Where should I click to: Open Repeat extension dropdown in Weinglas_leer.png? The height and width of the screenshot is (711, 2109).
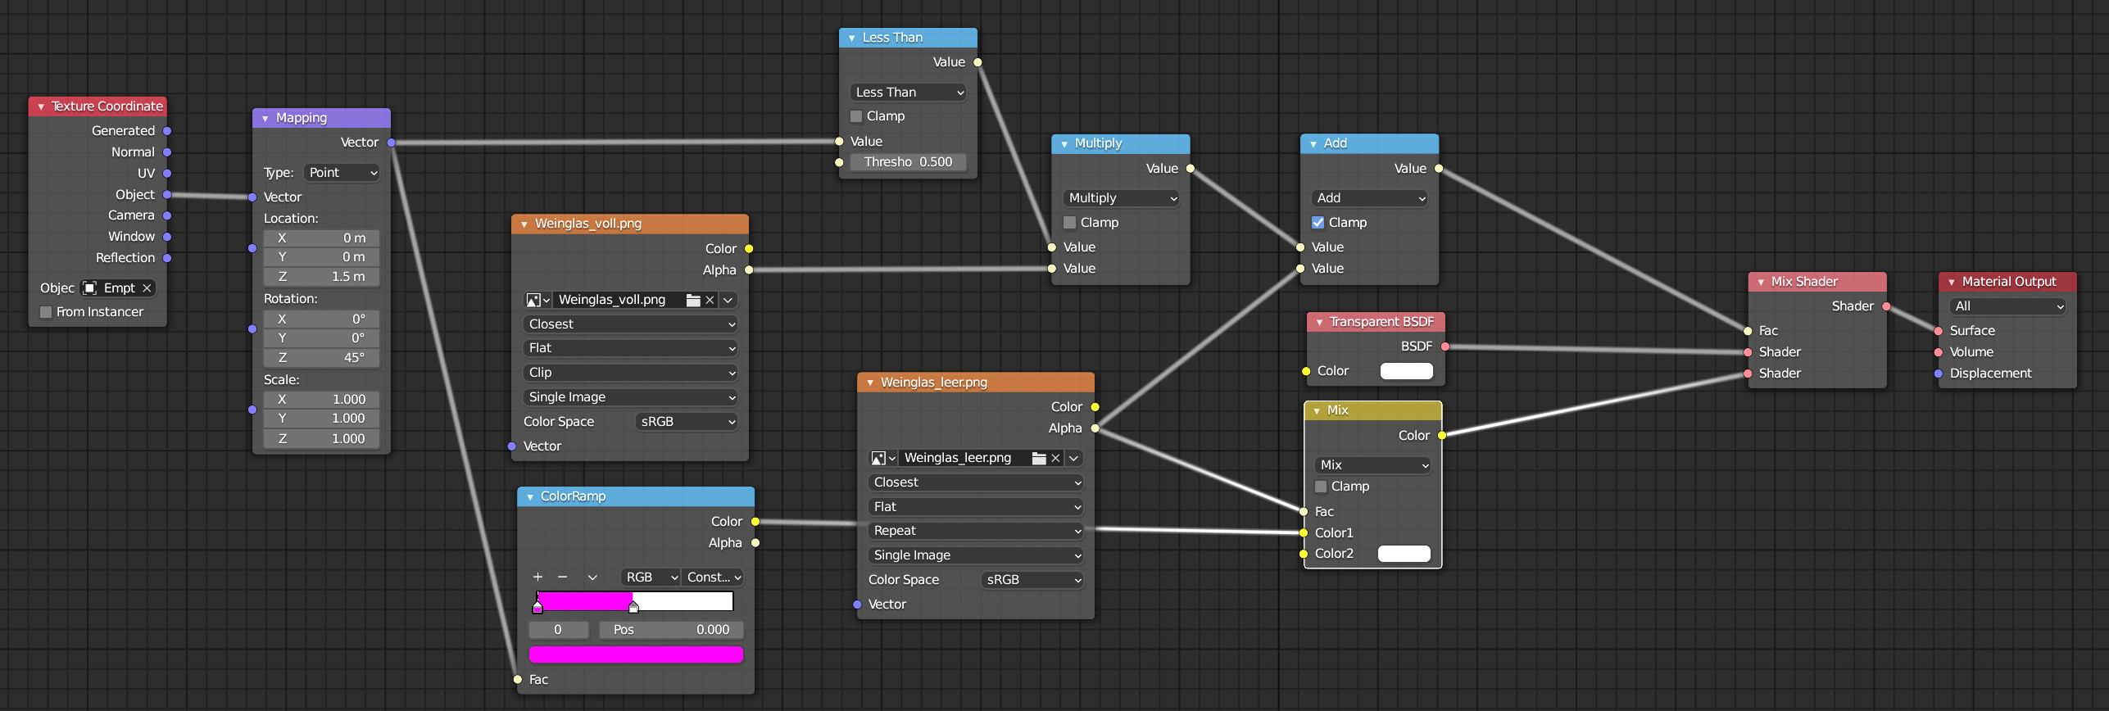click(976, 531)
